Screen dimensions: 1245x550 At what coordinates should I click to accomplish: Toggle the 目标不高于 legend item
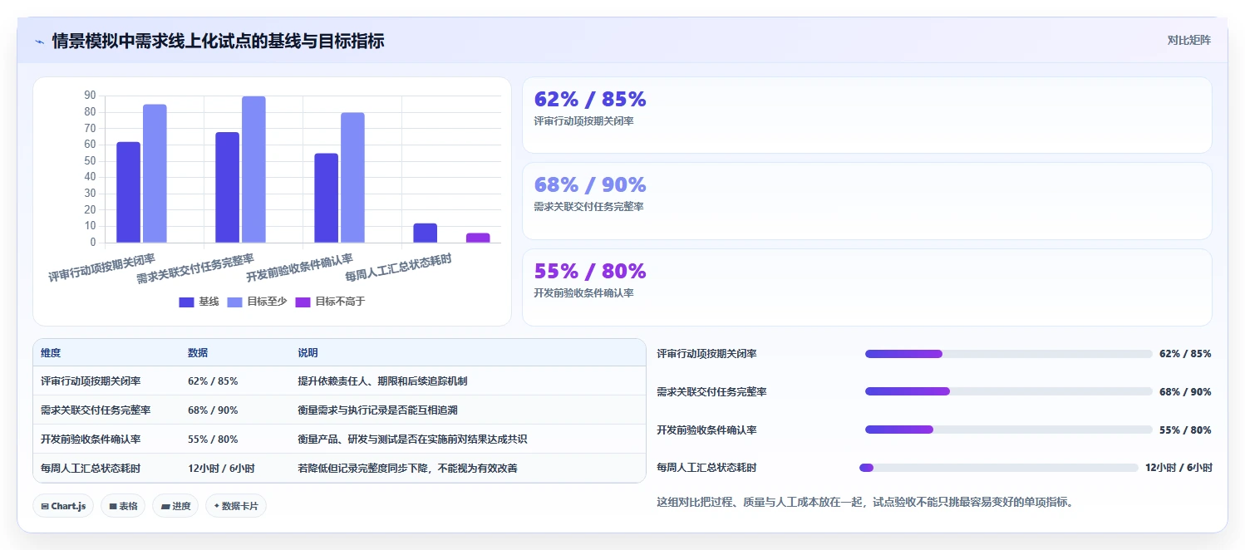(x=330, y=302)
